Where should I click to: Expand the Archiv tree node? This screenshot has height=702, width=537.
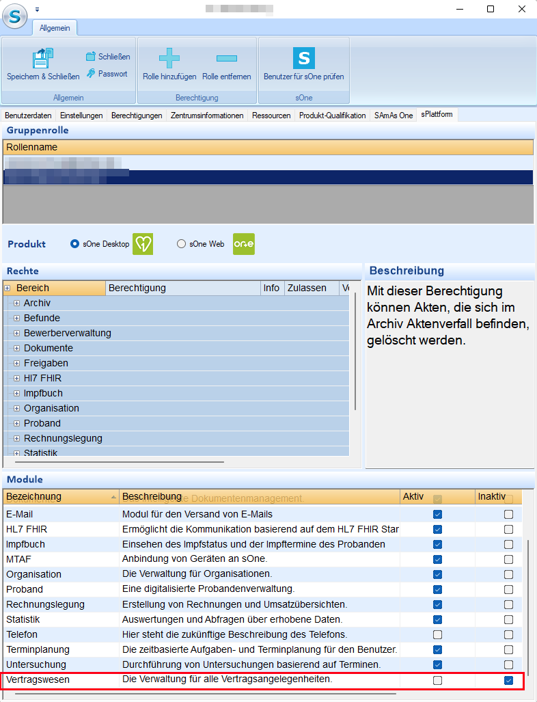[x=16, y=303]
